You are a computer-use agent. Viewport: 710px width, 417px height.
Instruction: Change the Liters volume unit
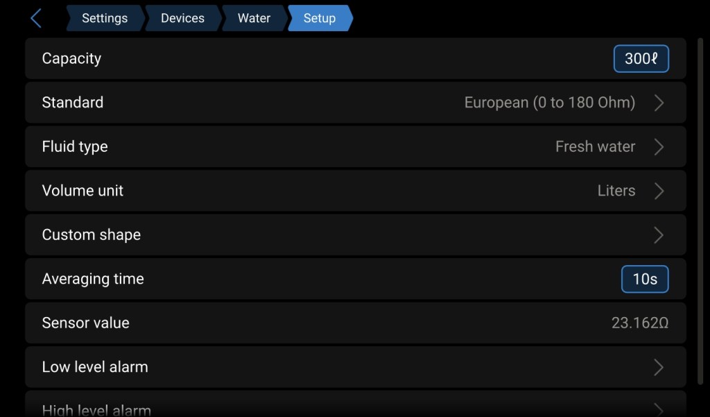point(616,191)
